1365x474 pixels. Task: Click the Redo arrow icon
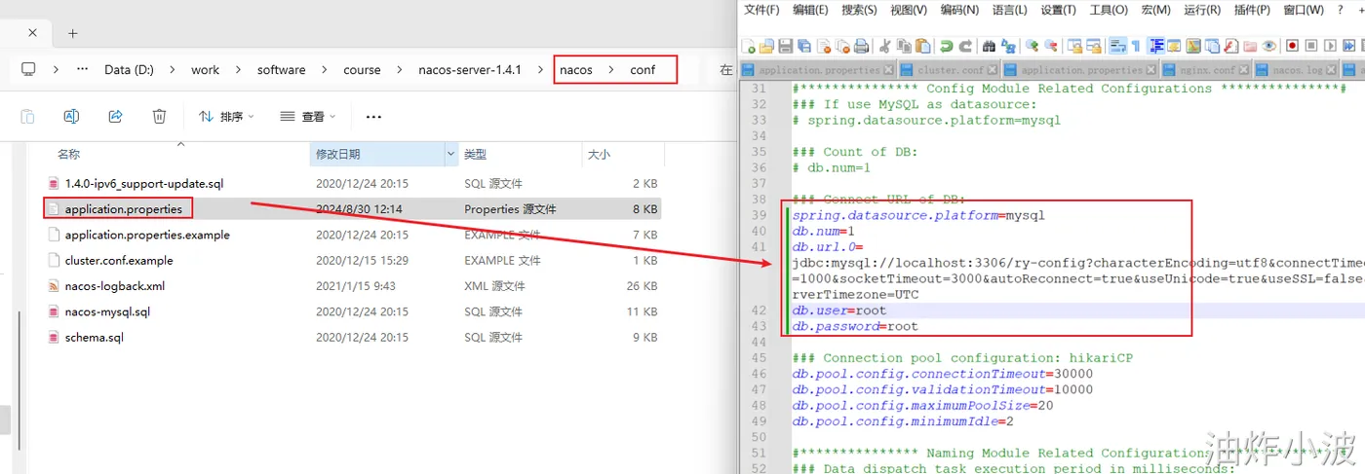(966, 46)
